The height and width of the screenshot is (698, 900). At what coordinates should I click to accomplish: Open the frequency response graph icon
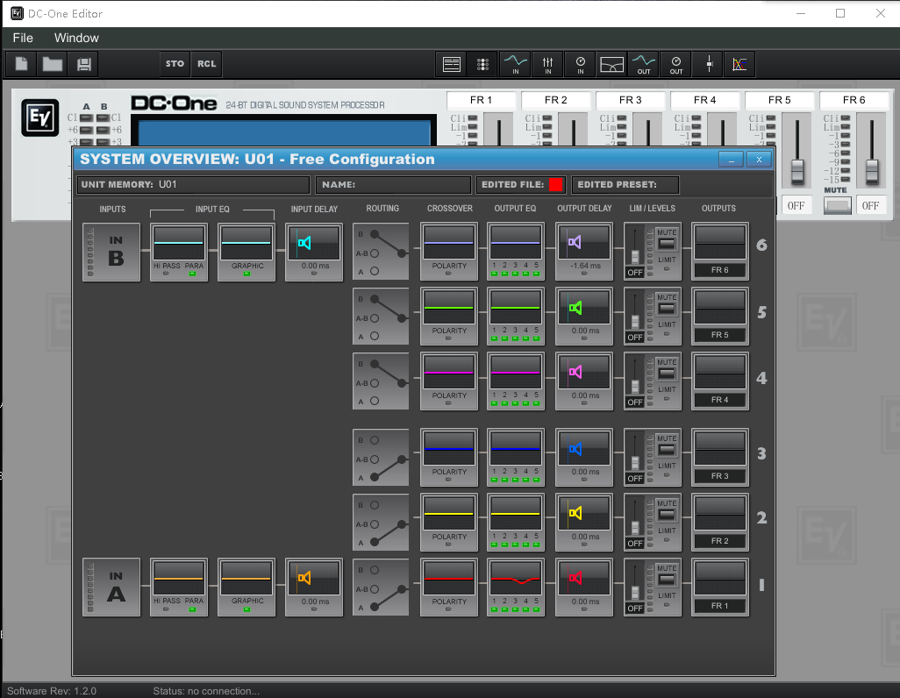[739, 64]
